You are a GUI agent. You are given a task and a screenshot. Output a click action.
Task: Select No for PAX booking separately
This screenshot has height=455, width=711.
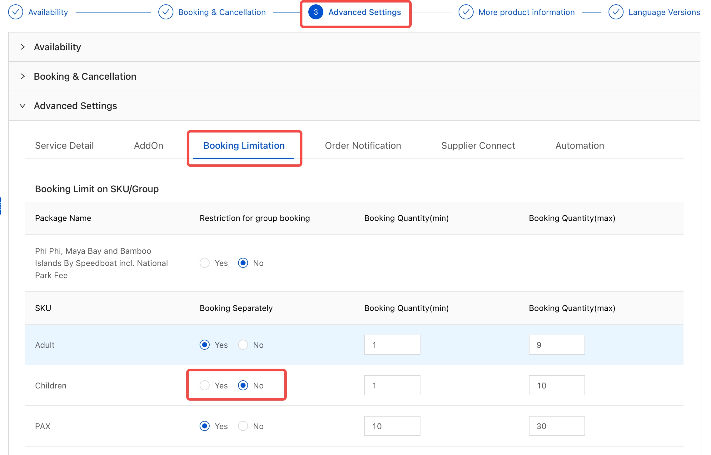coord(243,426)
